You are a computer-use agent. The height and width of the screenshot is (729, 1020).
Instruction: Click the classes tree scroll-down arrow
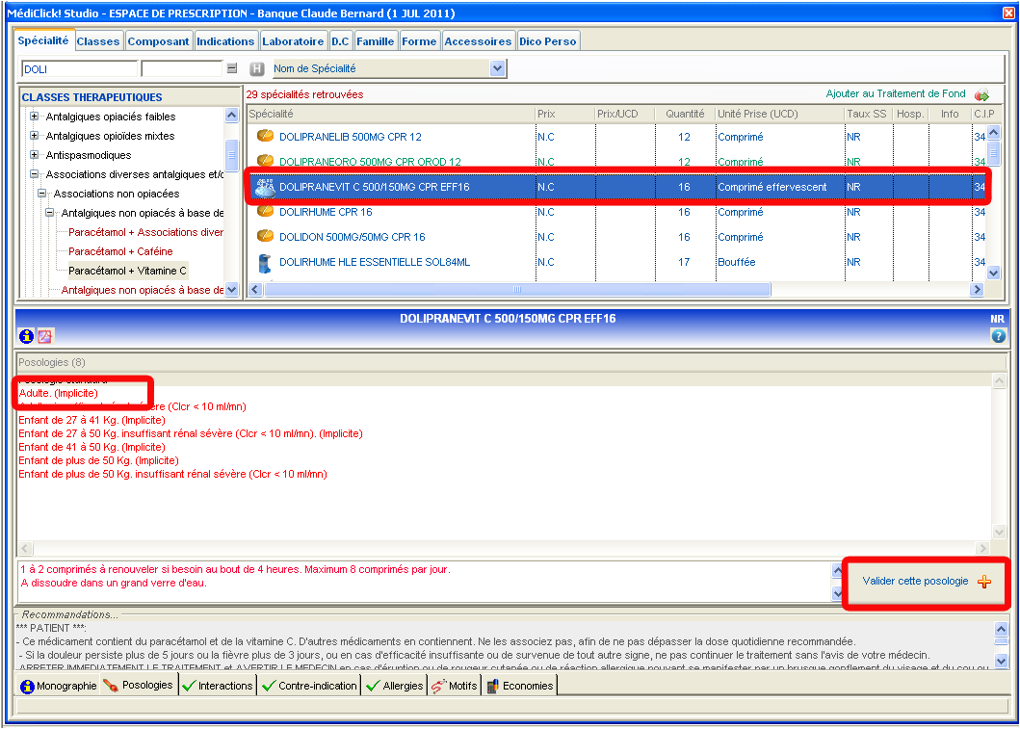(x=231, y=290)
